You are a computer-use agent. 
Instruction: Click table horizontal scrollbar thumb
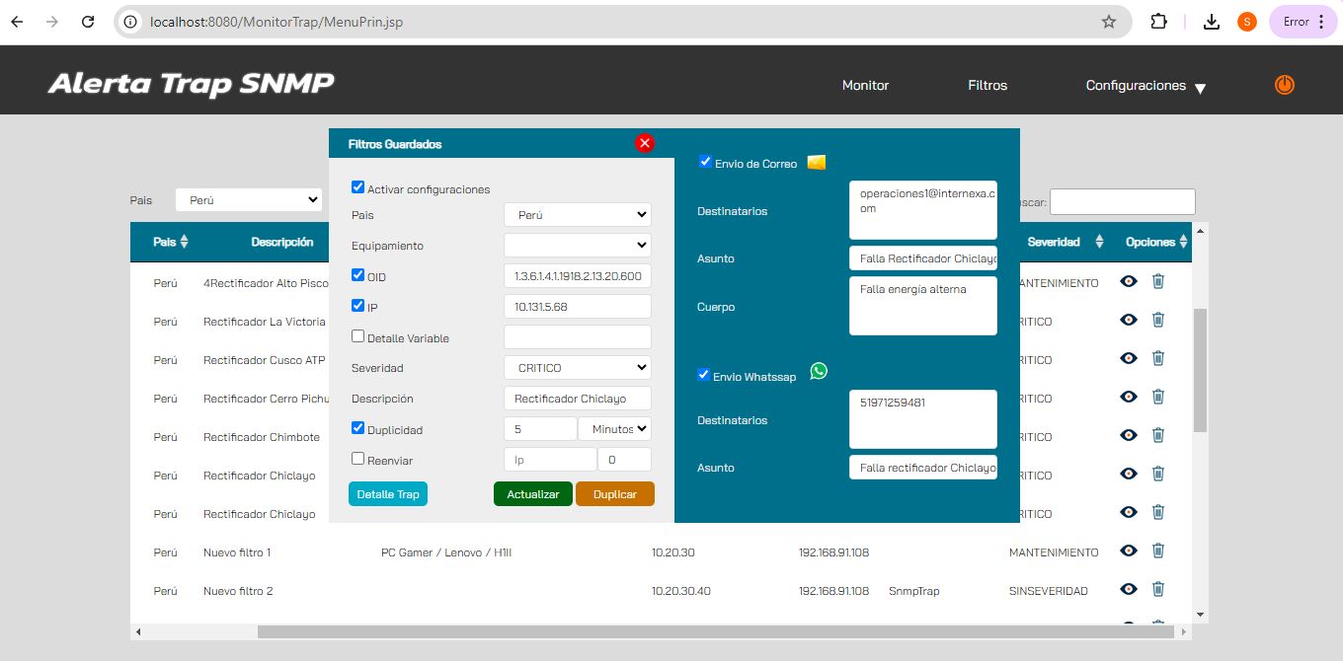tap(717, 631)
